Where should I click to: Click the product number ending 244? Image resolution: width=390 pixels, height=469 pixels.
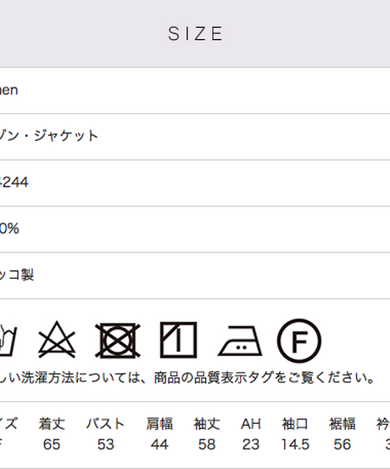pyautogui.click(x=14, y=182)
